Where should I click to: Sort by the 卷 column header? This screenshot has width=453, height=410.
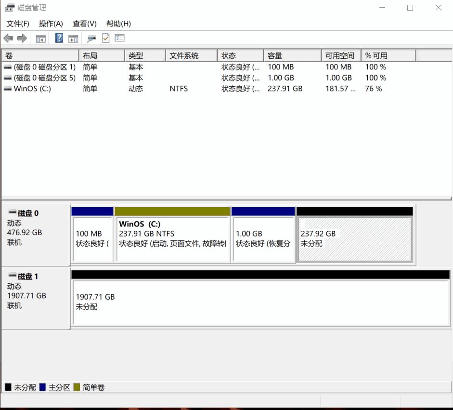(40, 55)
